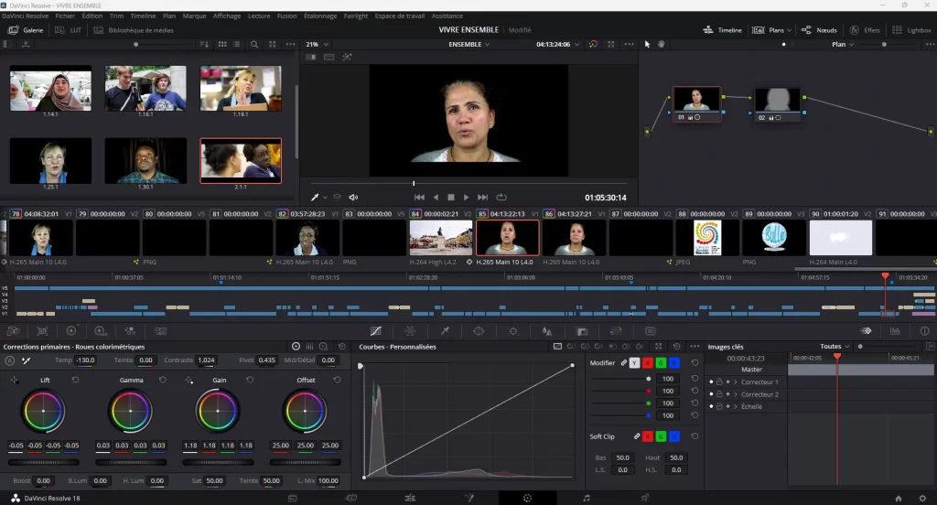Show the Nœuds editor panel
Screen dimensions: 937x505
pos(819,30)
